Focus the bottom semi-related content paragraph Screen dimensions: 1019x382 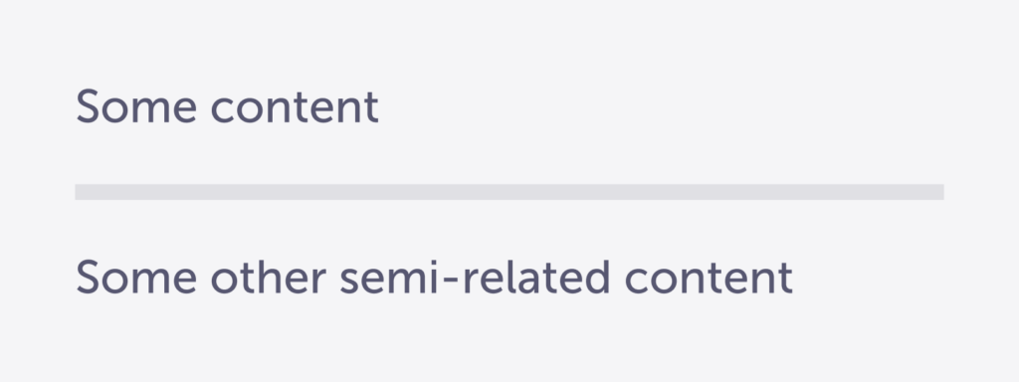[x=434, y=277]
